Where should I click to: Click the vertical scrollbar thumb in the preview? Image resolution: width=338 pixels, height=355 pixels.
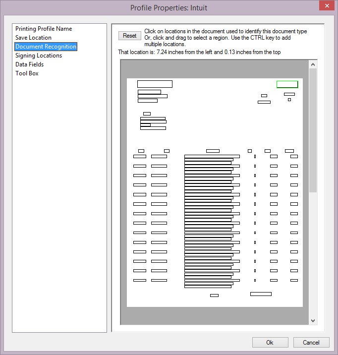click(313, 129)
